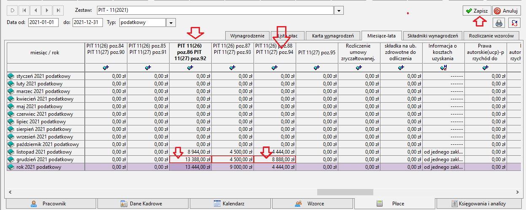Save changes with the Zapisz button

pyautogui.click(x=477, y=11)
